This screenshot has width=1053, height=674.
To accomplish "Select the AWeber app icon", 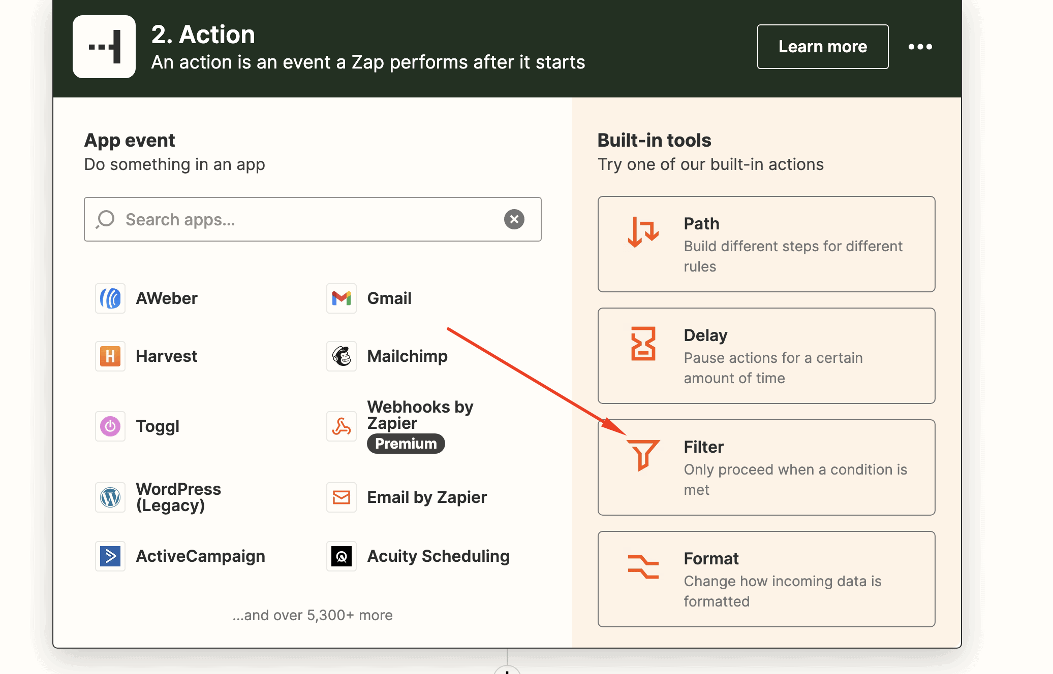I will coord(110,298).
